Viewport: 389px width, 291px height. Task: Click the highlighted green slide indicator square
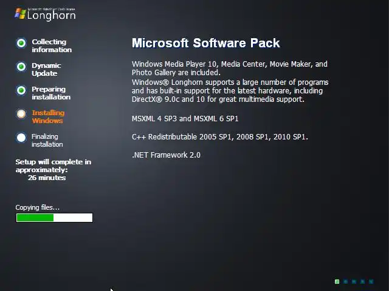pyautogui.click(x=337, y=281)
